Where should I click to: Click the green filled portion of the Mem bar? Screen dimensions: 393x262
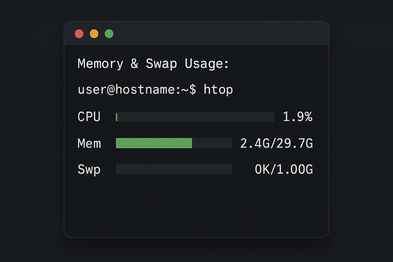pyautogui.click(x=154, y=143)
